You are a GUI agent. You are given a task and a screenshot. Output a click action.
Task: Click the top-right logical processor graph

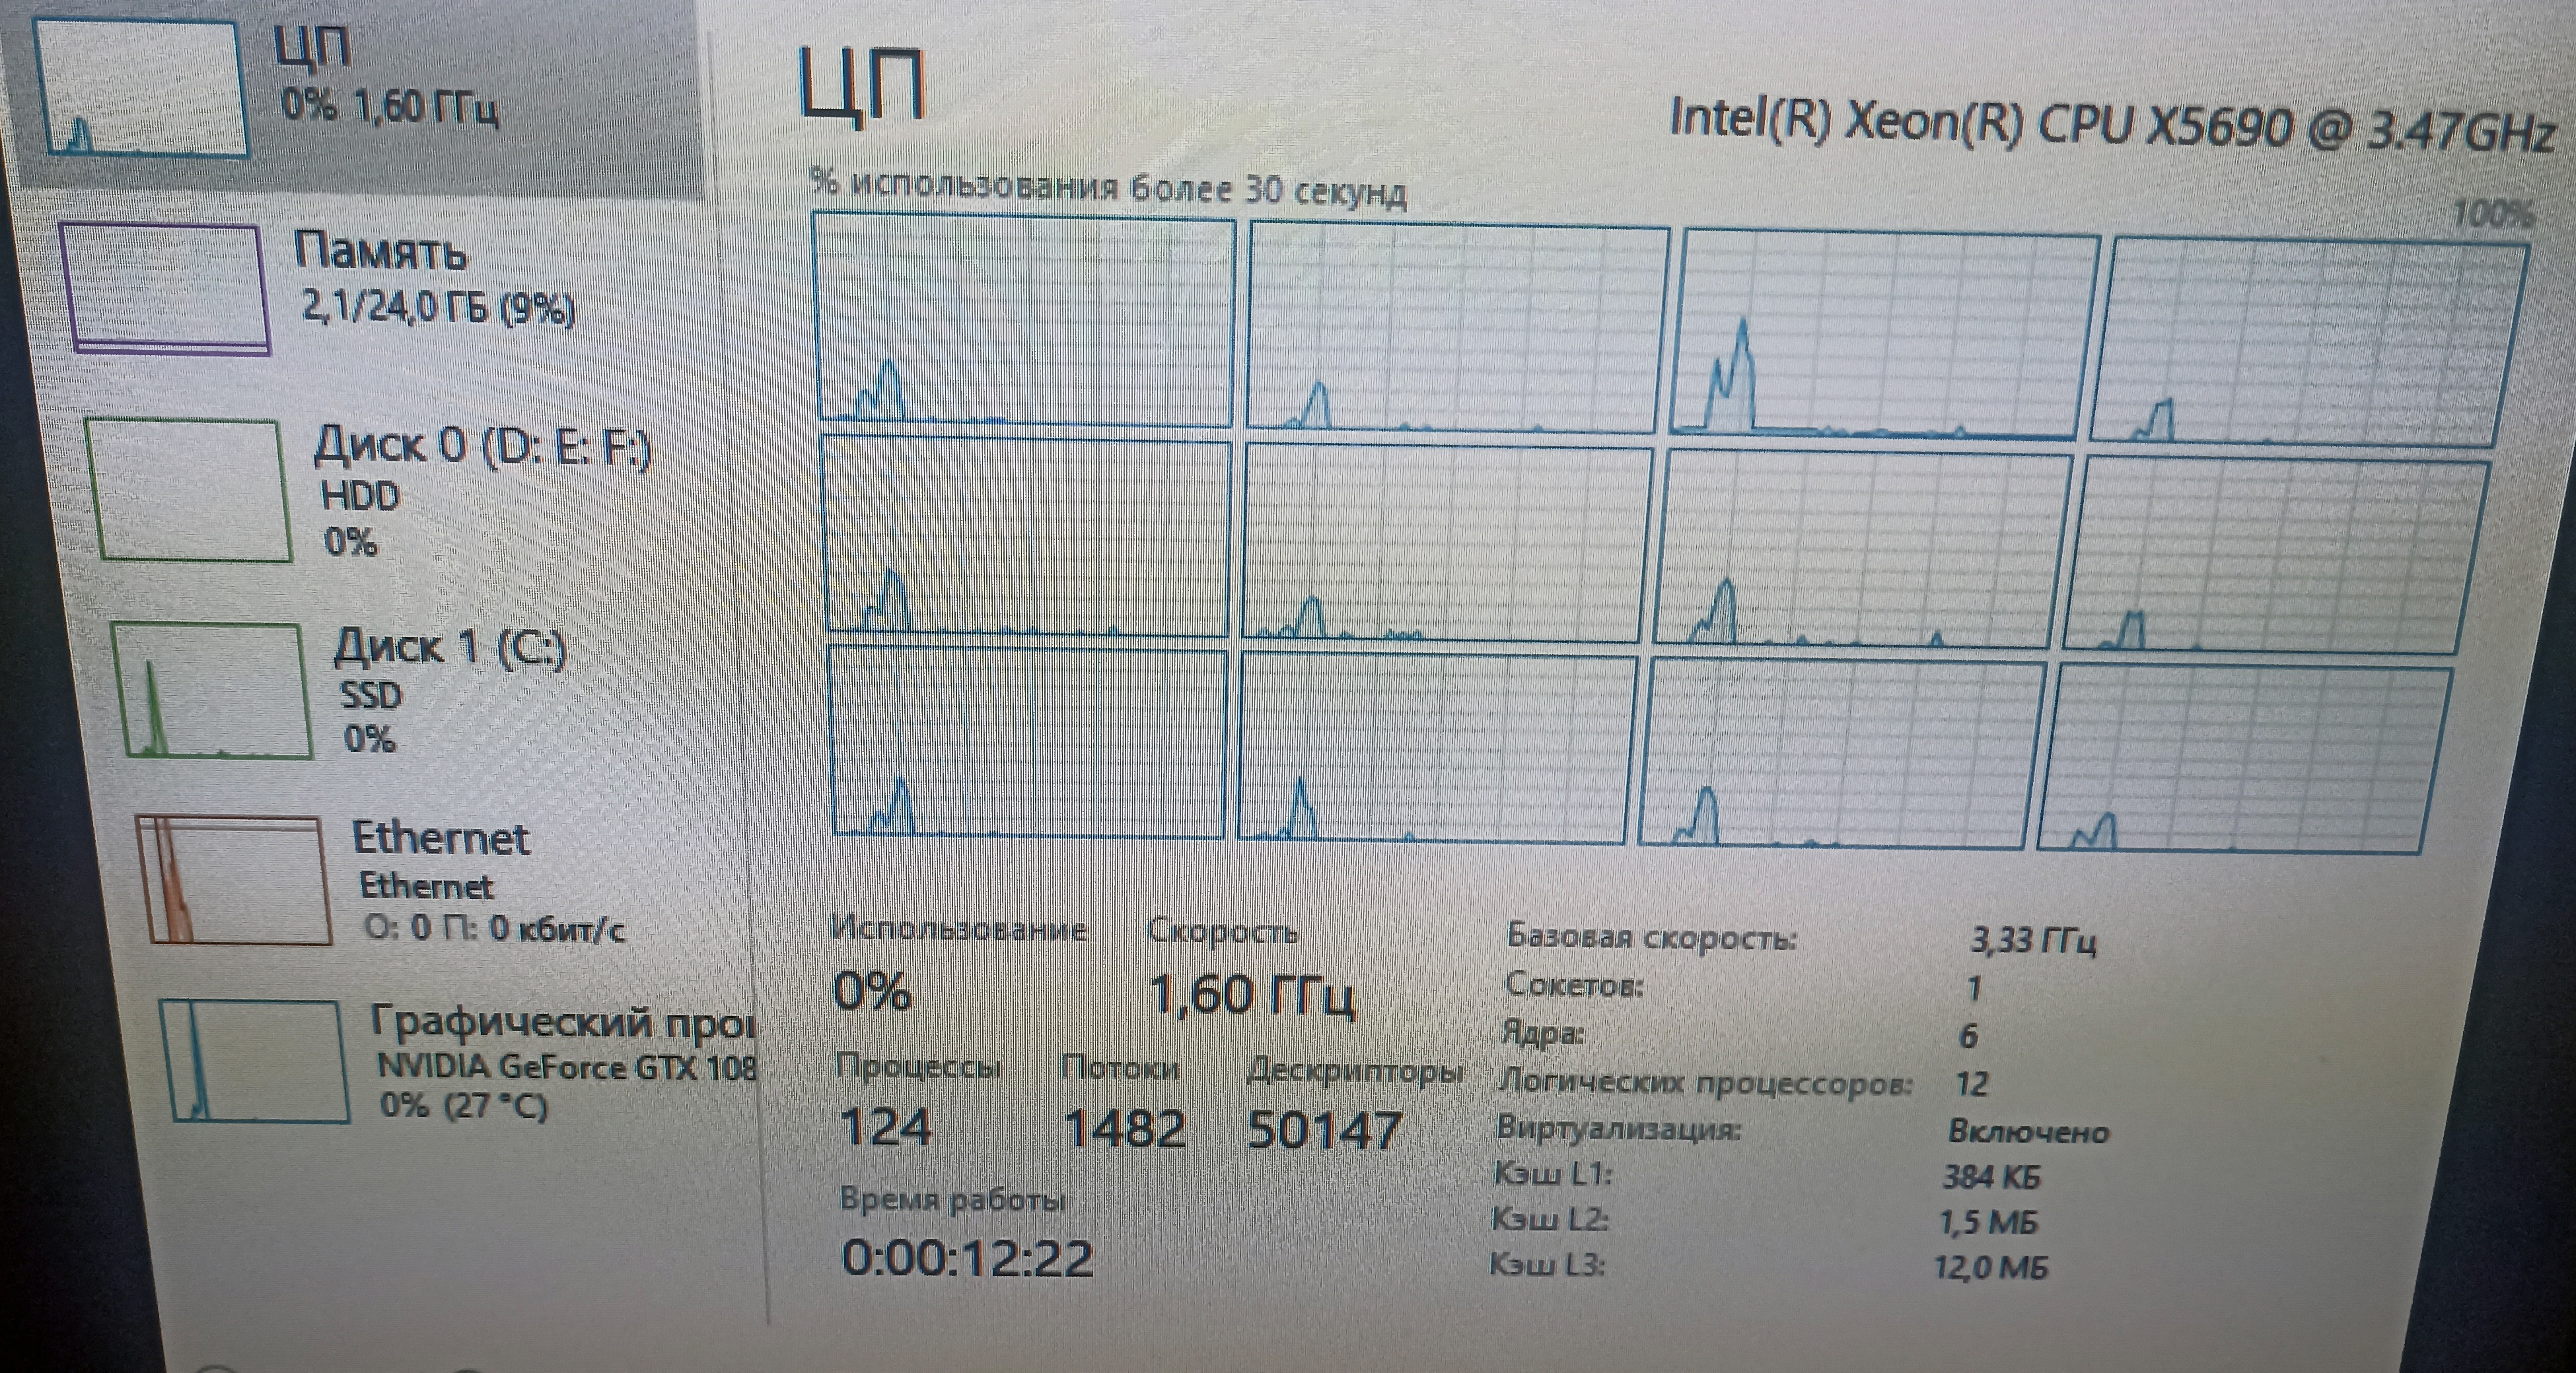pos(2310,342)
